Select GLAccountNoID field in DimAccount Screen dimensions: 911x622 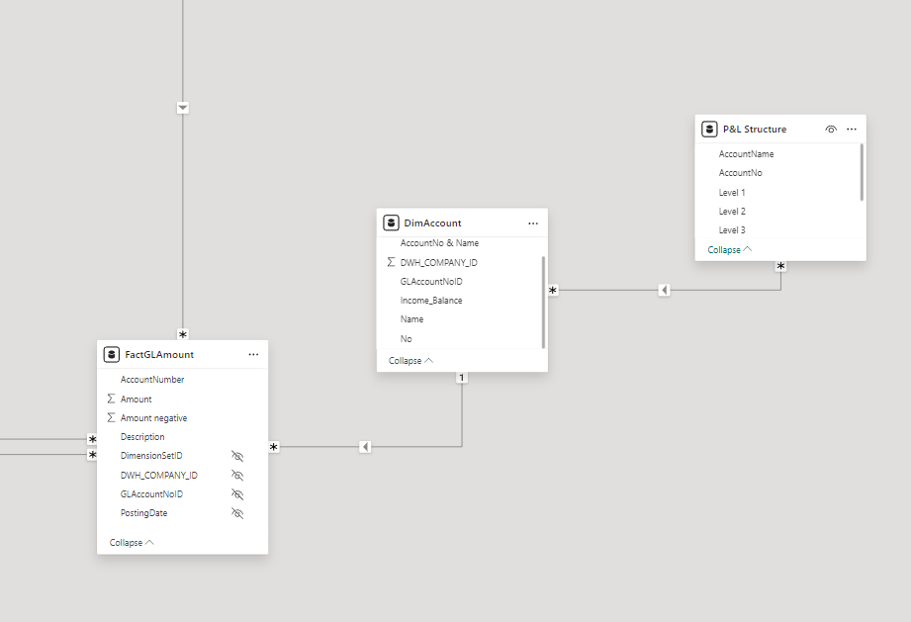click(x=431, y=282)
